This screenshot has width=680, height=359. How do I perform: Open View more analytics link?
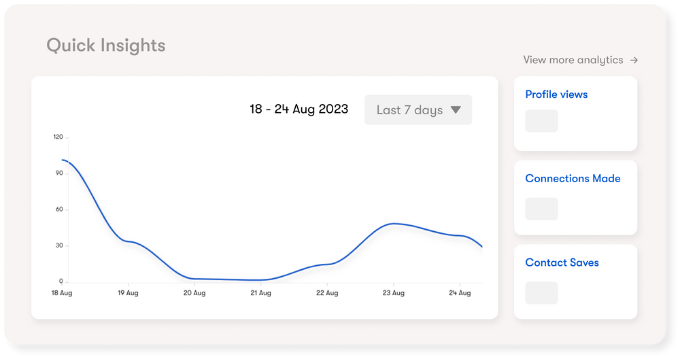click(x=573, y=60)
